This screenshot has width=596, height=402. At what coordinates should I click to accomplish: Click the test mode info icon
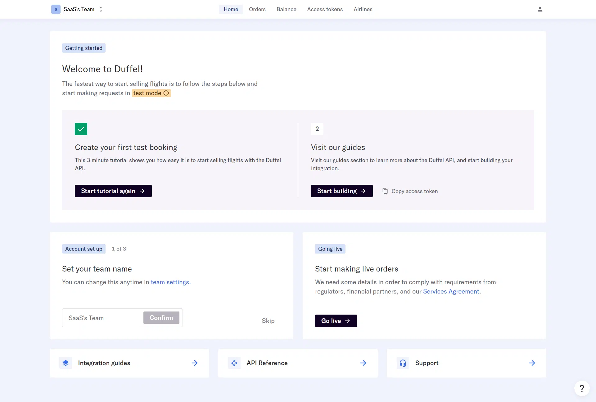coord(166,93)
